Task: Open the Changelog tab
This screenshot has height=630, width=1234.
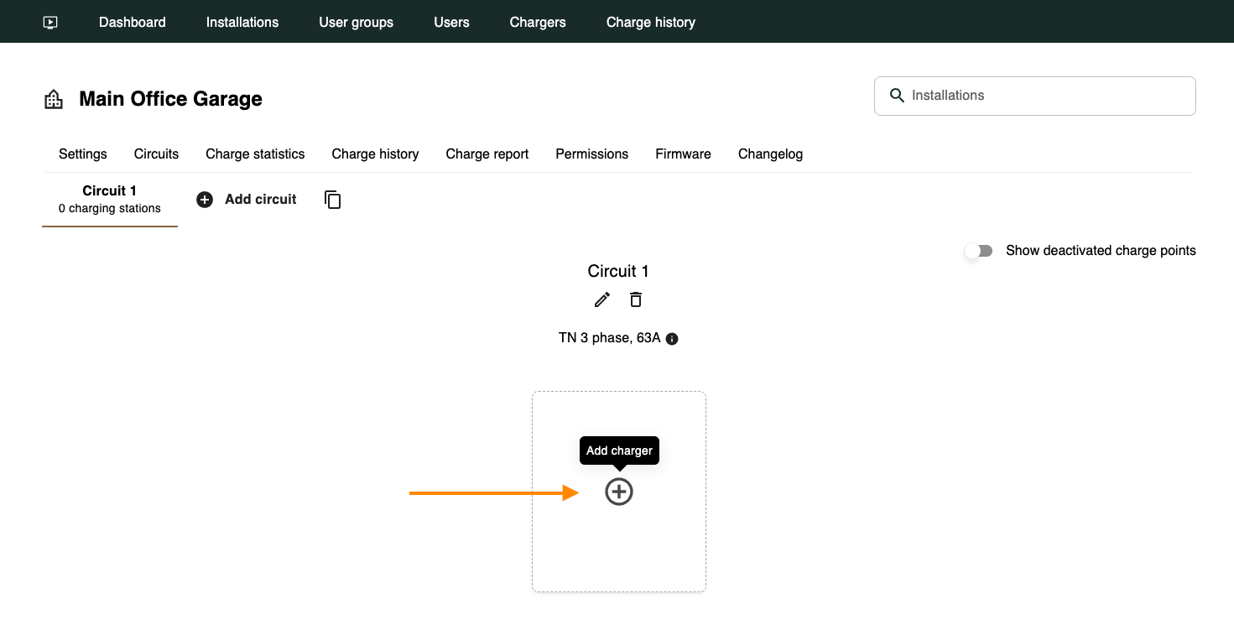Action: [769, 154]
